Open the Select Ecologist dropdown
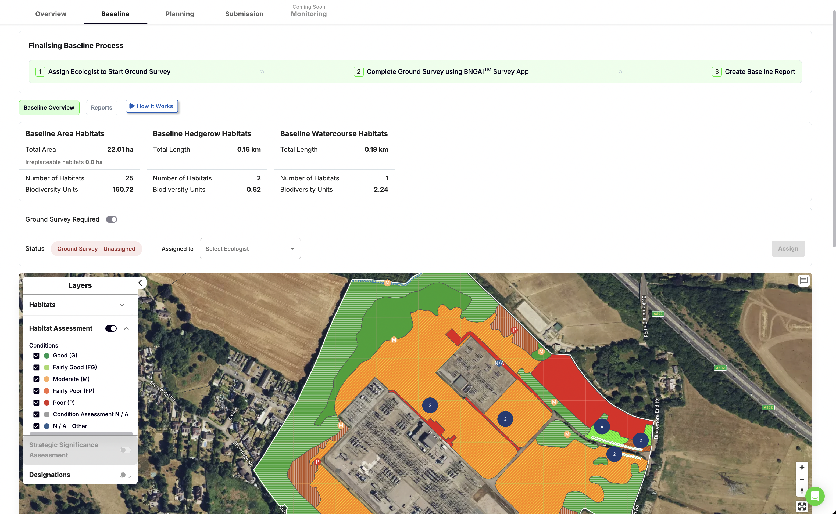This screenshot has width=836, height=514. (x=250, y=249)
